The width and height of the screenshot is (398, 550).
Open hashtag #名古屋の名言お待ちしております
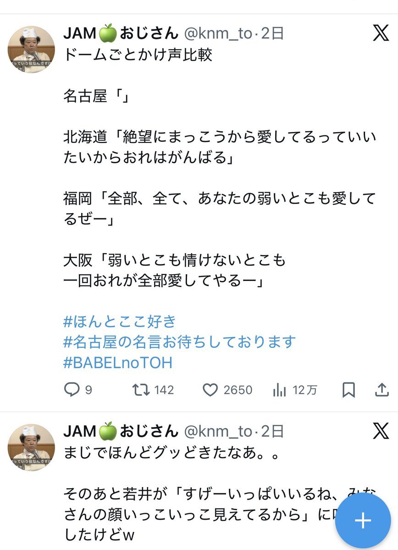point(179,342)
